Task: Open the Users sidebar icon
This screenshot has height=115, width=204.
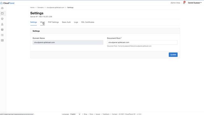Action: click(x=2, y=24)
